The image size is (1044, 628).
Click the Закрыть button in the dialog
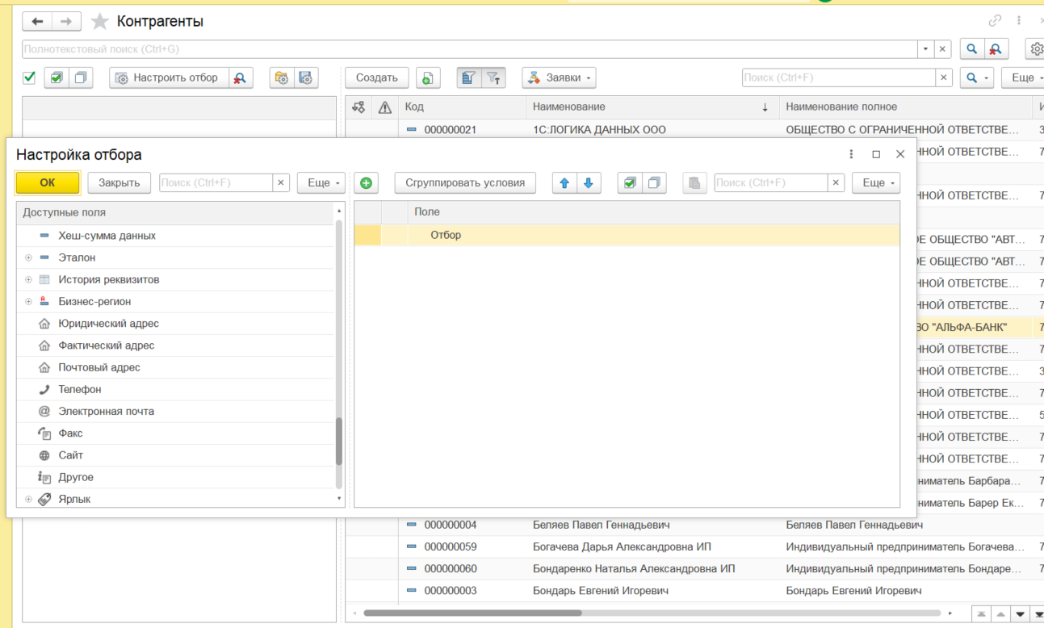pyautogui.click(x=119, y=182)
